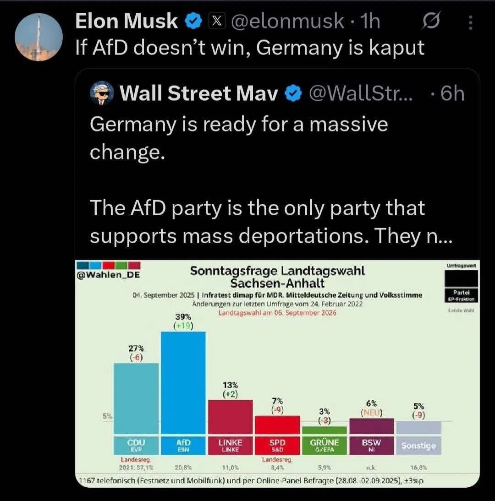Open the Wall Street Mav display name

(x=198, y=93)
